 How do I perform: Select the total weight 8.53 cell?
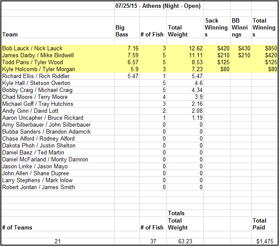pyautogui.click(x=197, y=62)
